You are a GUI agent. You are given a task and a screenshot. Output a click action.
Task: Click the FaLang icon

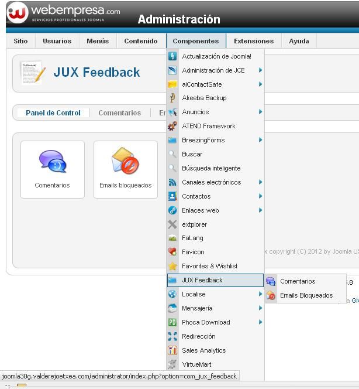pos(172,238)
